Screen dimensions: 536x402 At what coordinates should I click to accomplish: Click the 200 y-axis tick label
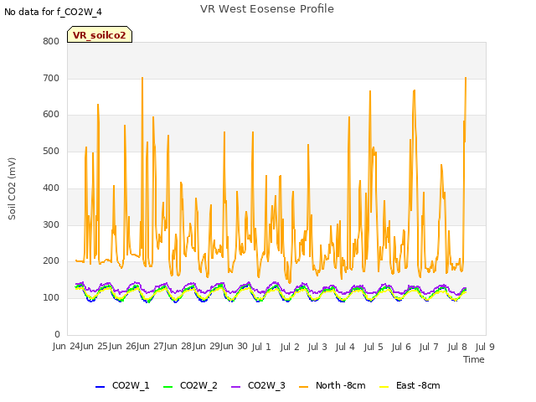[51, 260]
